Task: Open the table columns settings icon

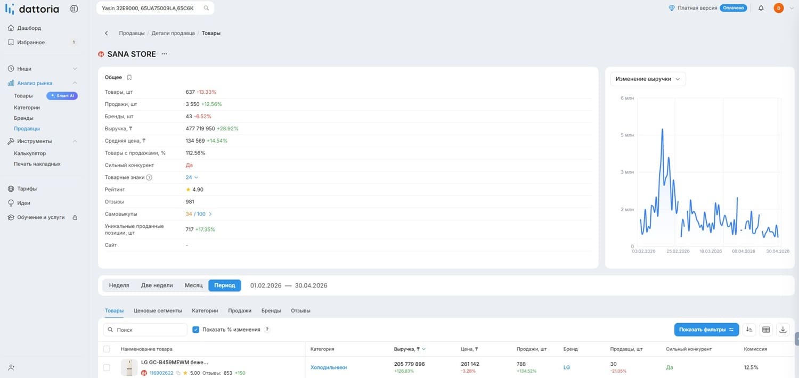Action: [766, 330]
